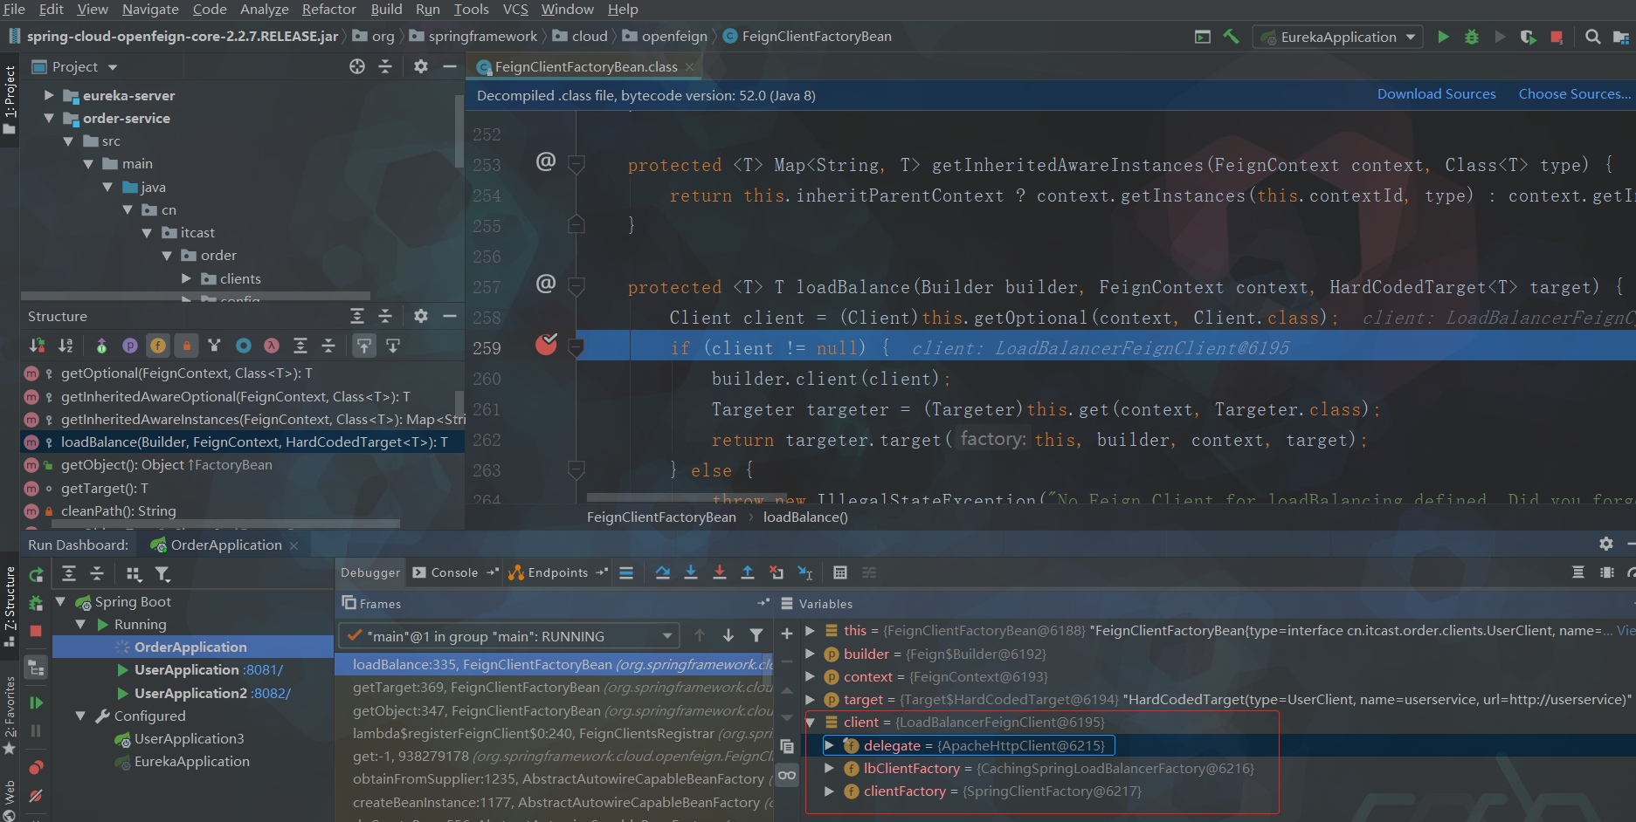1636x822 pixels.
Task: Click the Step Over debugger icon
Action: [x=663, y=572]
